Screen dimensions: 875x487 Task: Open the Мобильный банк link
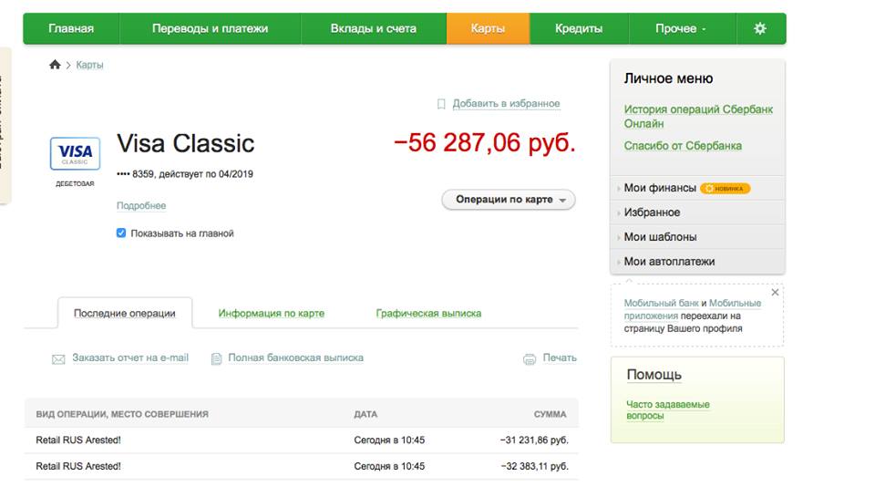662,303
